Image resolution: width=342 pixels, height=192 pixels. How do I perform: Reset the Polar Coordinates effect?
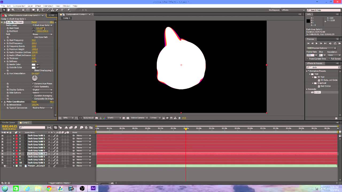pyautogui.click(x=34, y=102)
